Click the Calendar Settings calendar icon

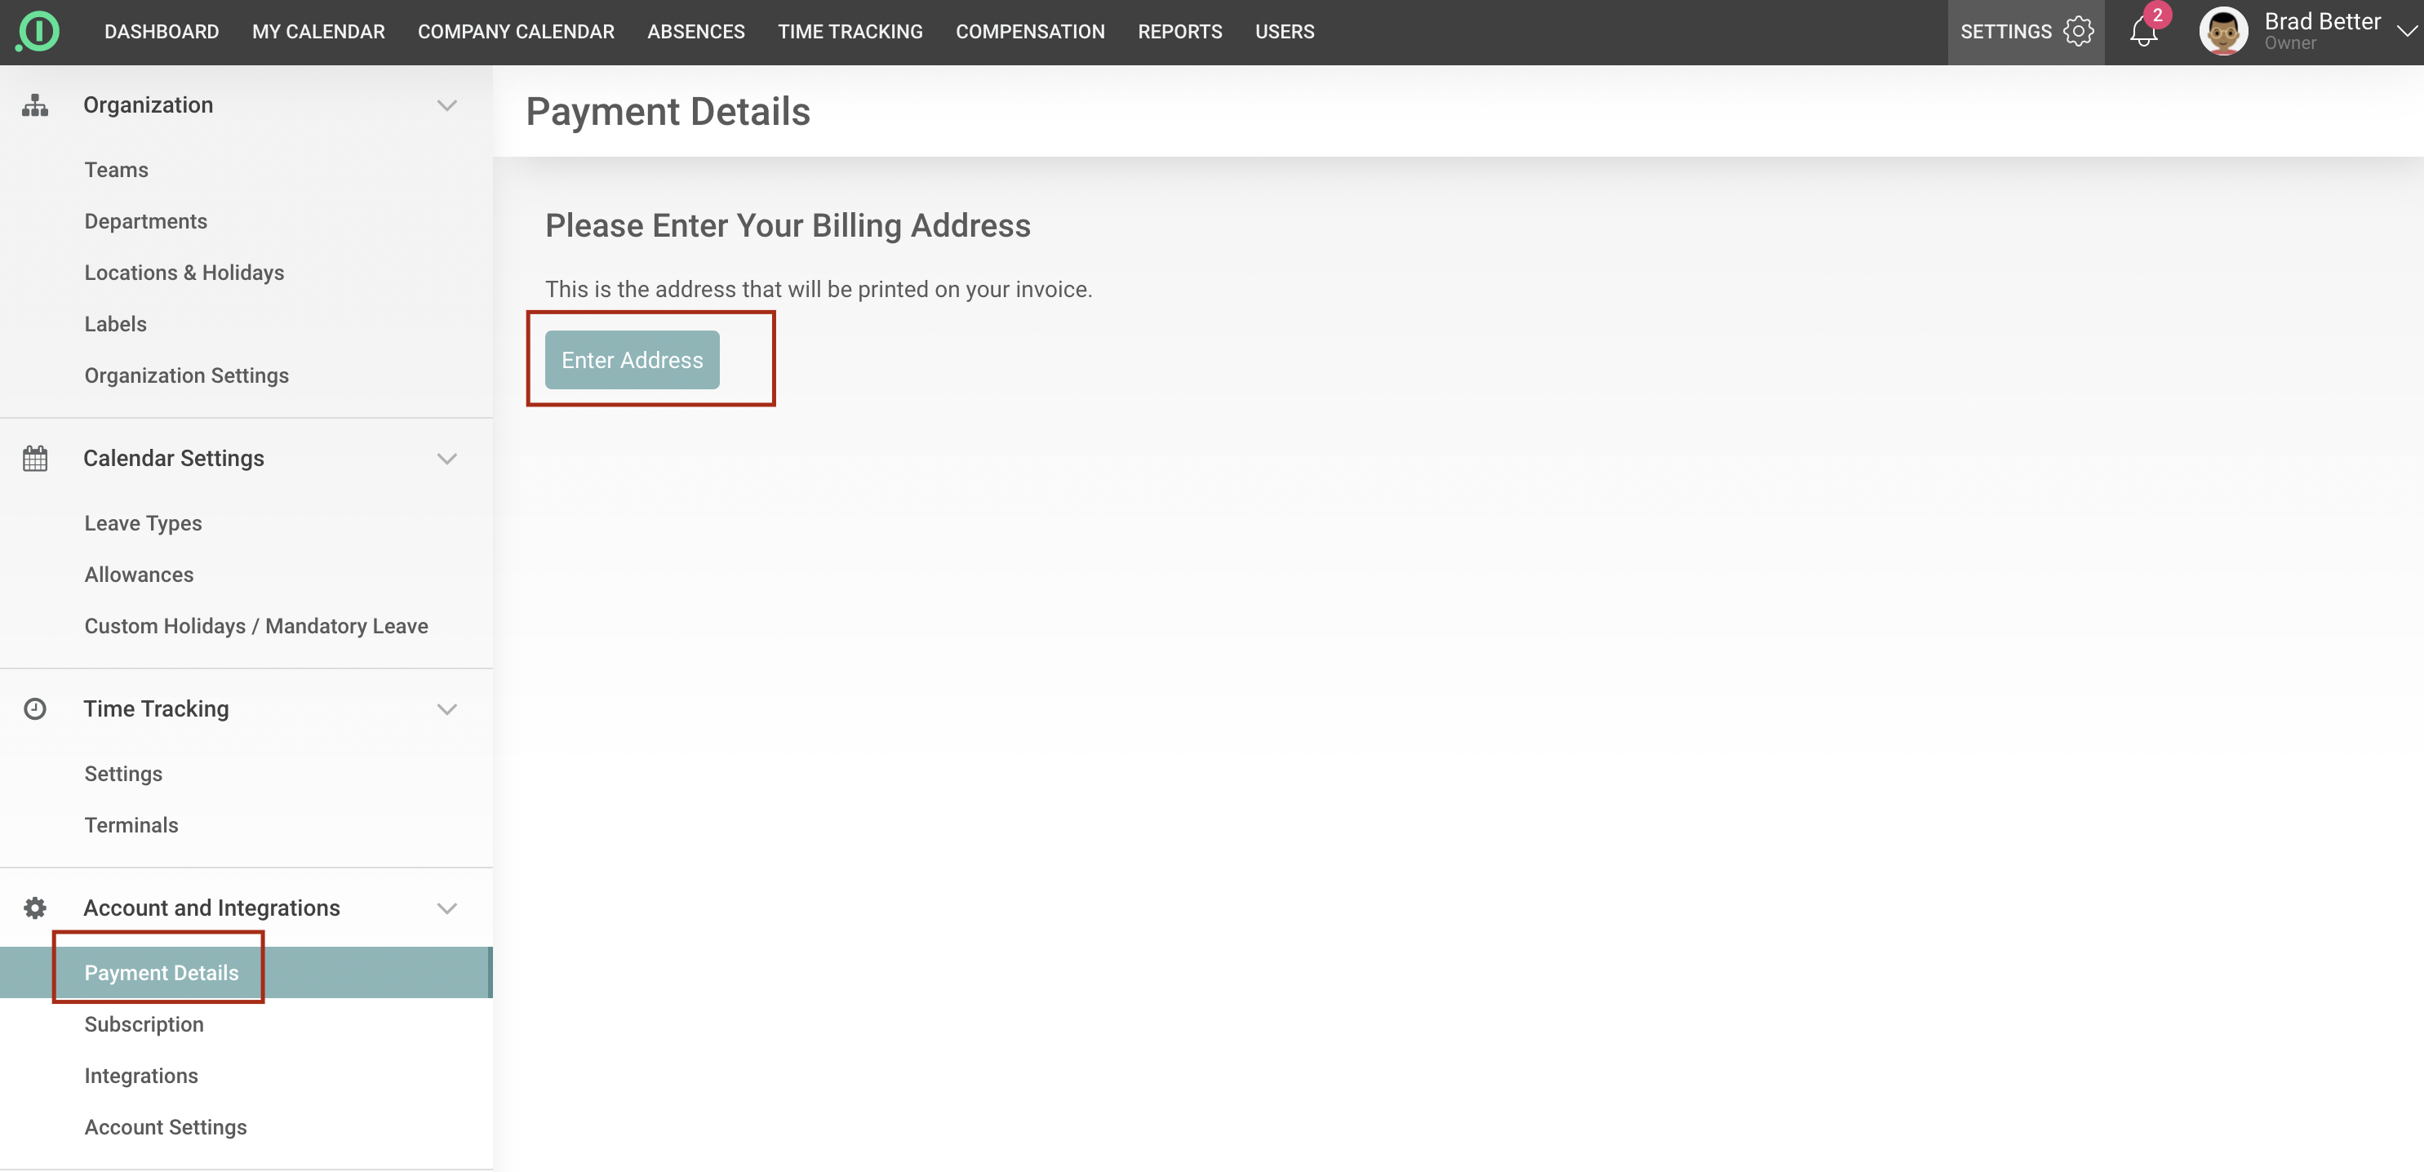[x=35, y=458]
